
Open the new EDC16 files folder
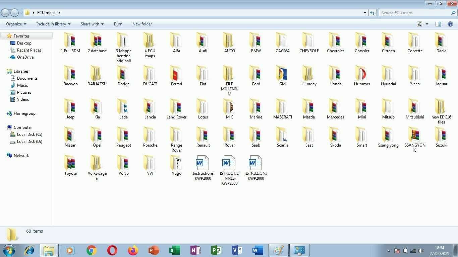click(x=441, y=111)
